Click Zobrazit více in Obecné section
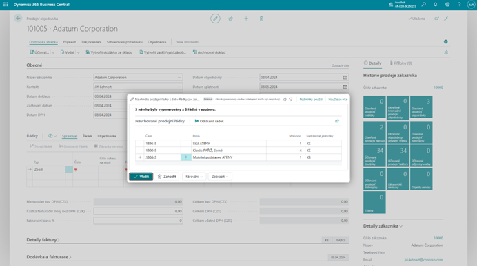 [x=340, y=65]
